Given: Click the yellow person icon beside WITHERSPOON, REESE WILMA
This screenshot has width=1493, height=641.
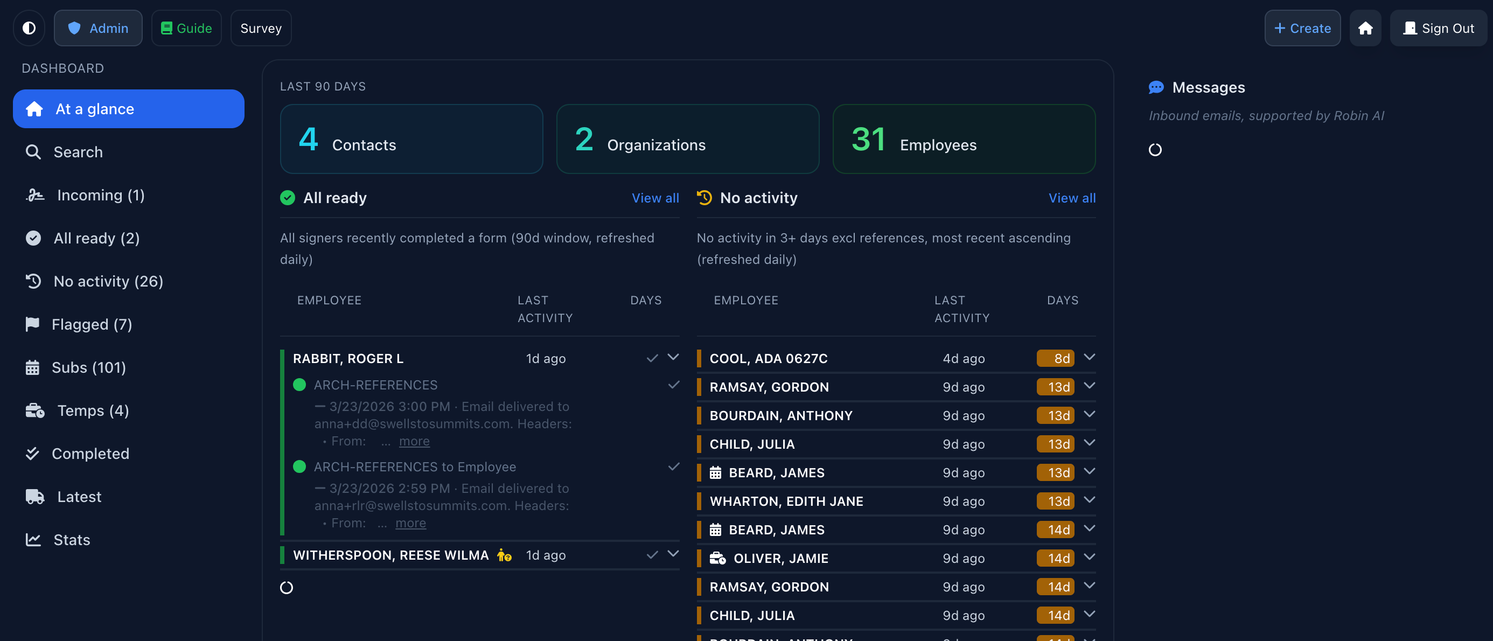Looking at the screenshot, I should coord(504,555).
